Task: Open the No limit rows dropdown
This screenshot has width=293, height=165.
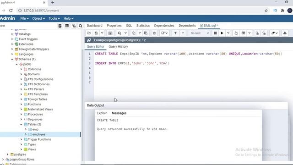Action: [x=200, y=33]
